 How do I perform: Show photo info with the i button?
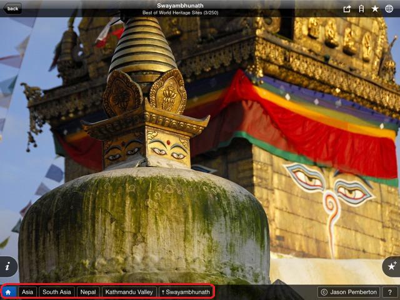[x=8, y=267]
